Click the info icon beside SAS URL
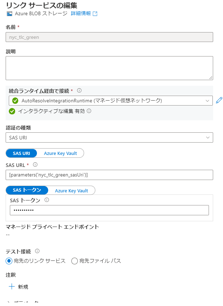Screen dimensions: 223x306 click(x=35, y=164)
